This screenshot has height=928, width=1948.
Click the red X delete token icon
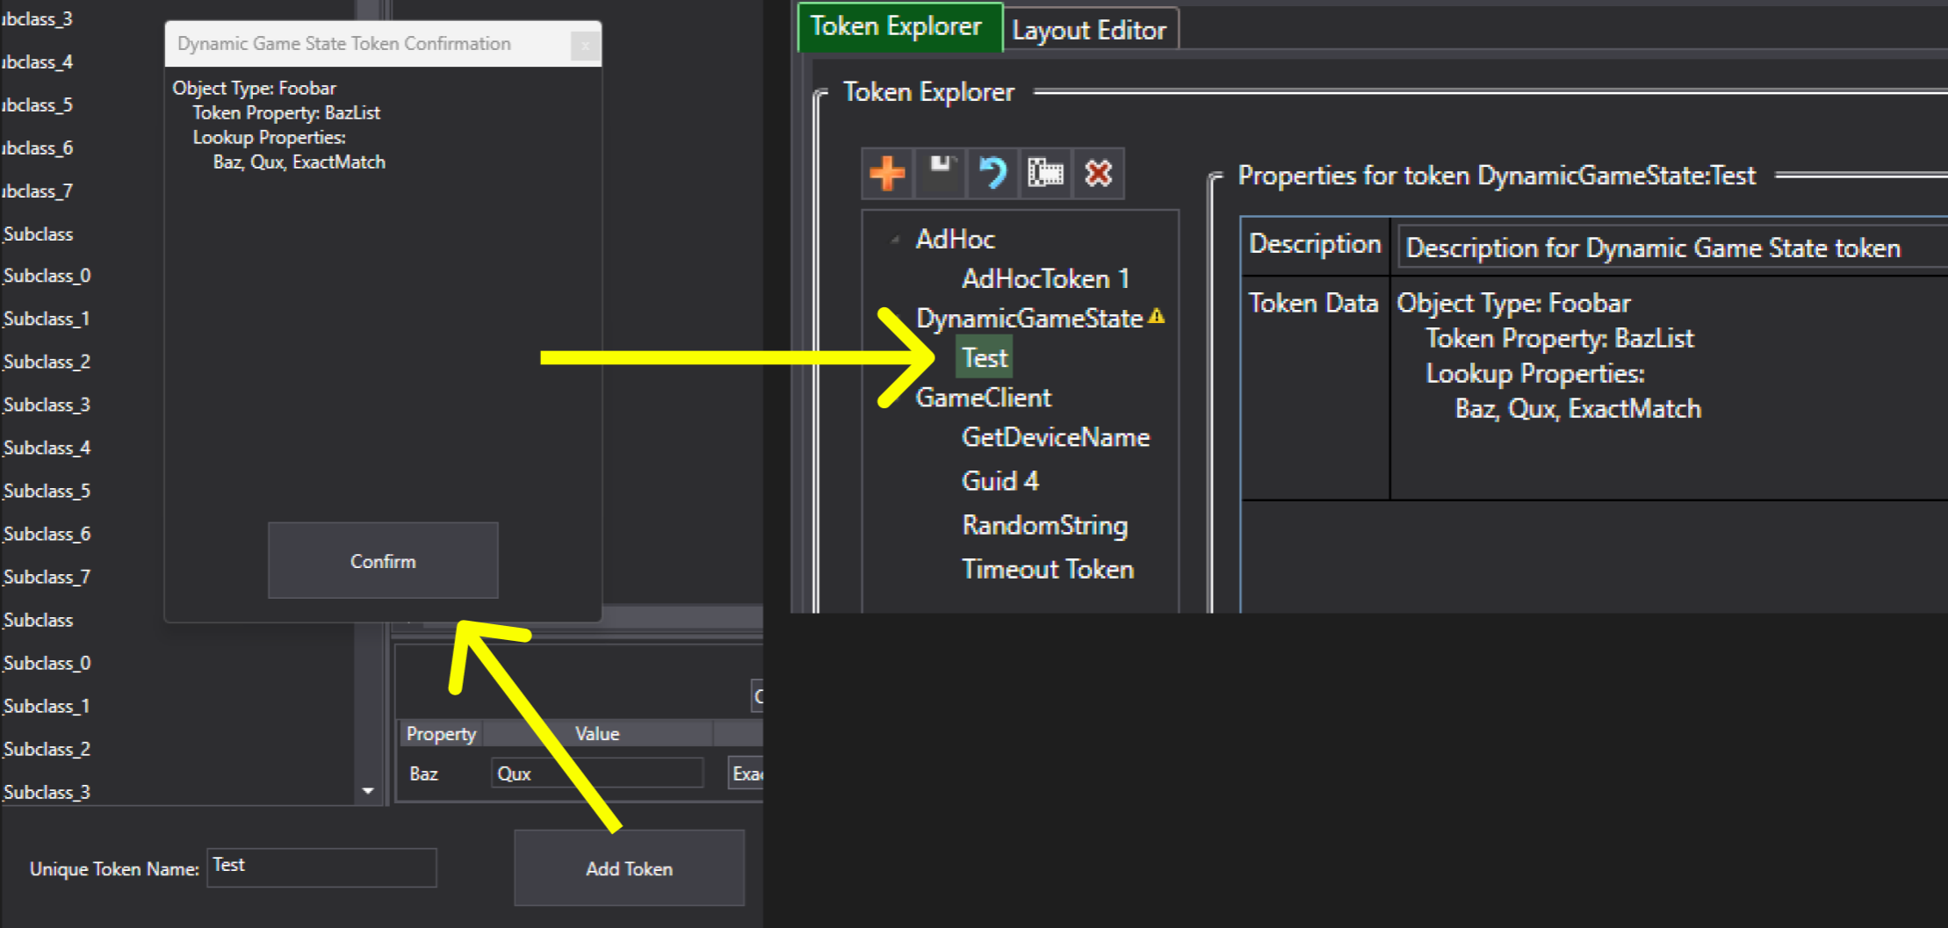[1098, 173]
